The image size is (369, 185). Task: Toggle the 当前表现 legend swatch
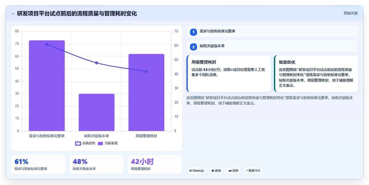tap(100, 143)
